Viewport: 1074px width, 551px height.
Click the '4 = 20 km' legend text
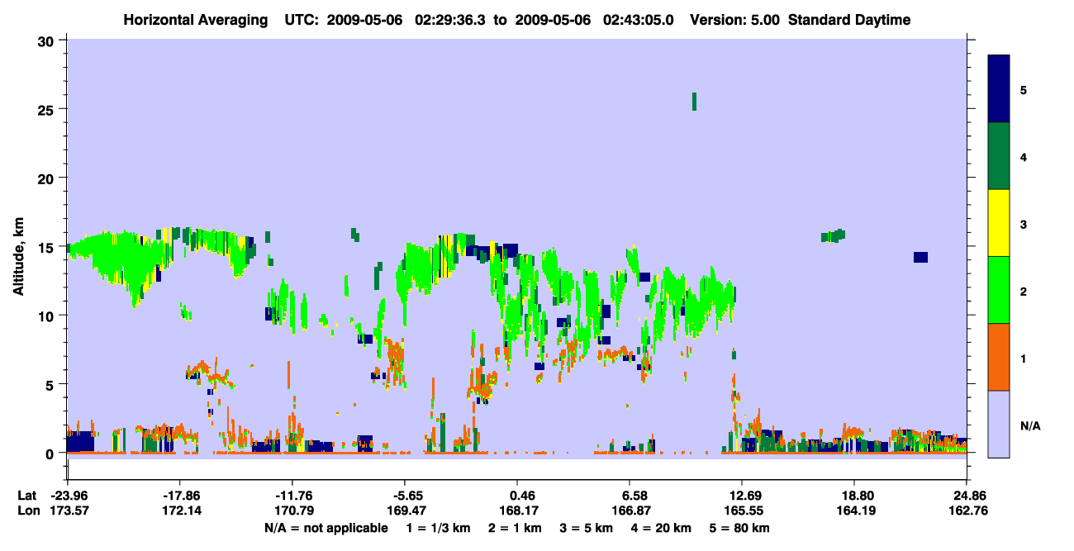(x=663, y=528)
